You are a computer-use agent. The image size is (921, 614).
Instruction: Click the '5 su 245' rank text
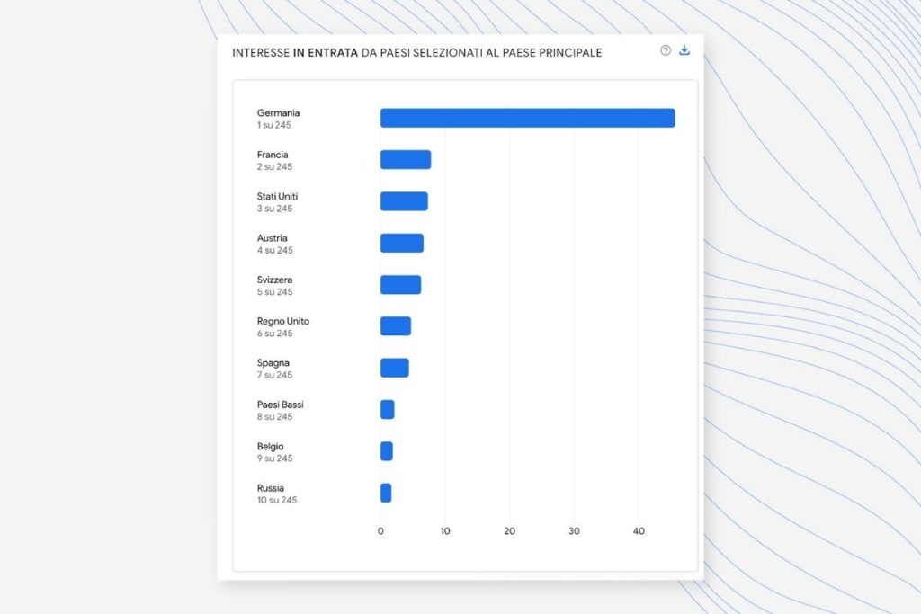pyautogui.click(x=274, y=292)
